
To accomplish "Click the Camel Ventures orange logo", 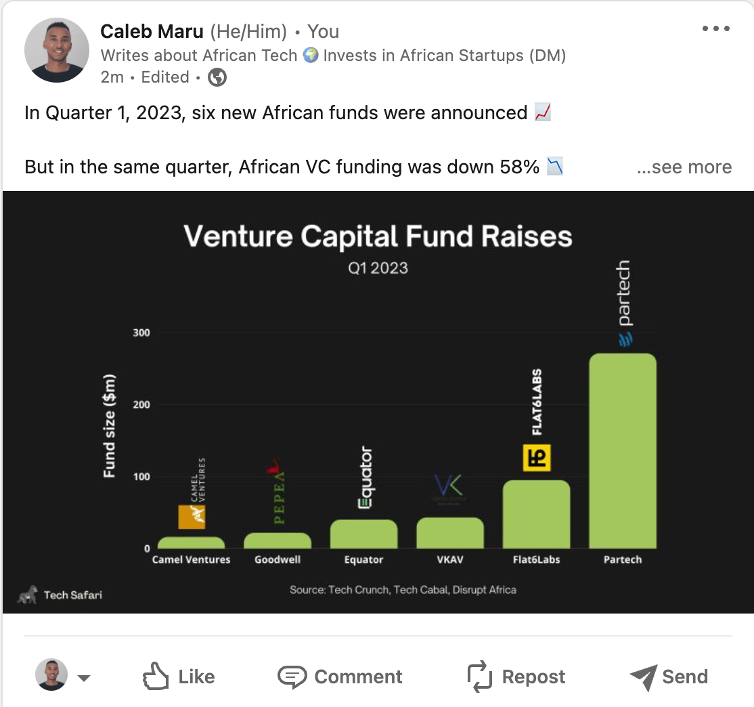I will (192, 517).
